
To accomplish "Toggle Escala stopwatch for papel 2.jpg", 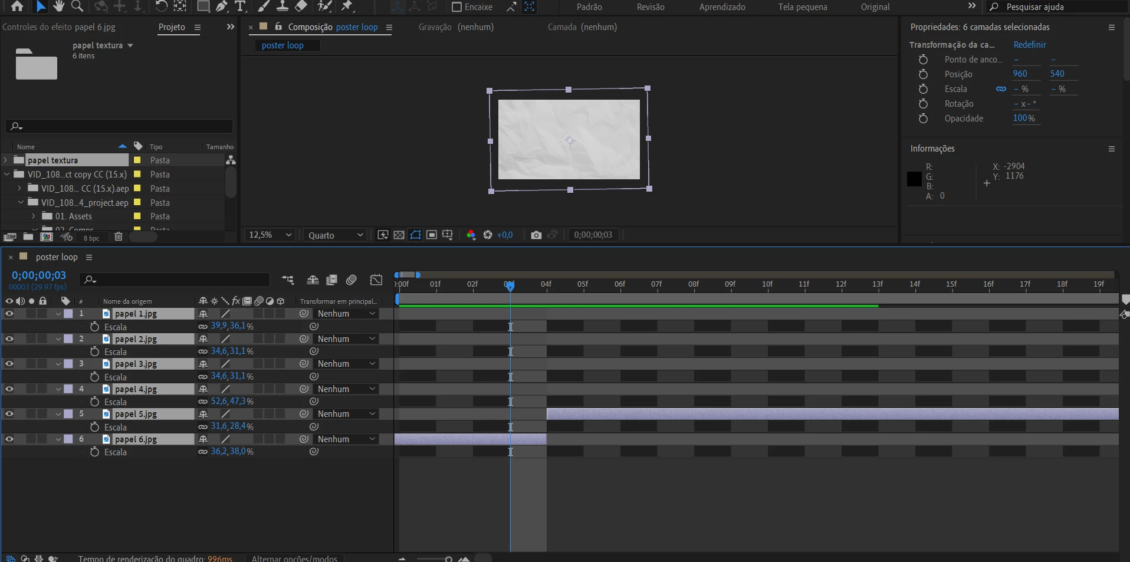I will pyautogui.click(x=94, y=351).
